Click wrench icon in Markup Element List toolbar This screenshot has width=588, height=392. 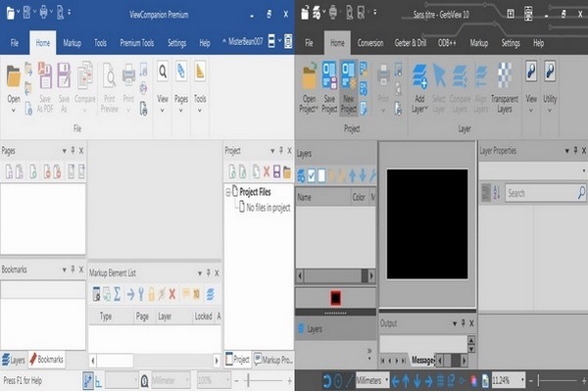click(x=141, y=294)
